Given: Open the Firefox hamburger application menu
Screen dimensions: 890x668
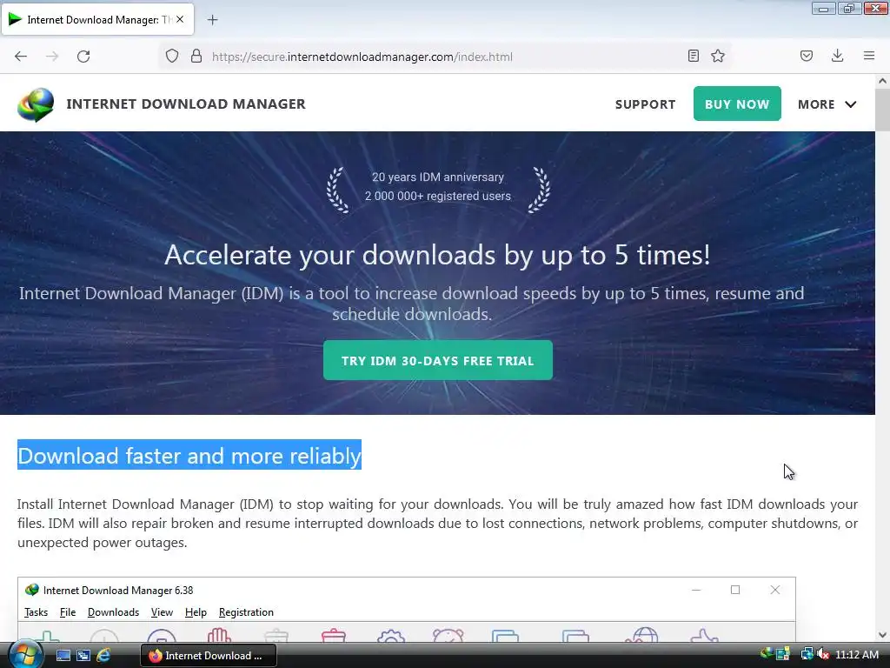Looking at the screenshot, I should point(869,56).
